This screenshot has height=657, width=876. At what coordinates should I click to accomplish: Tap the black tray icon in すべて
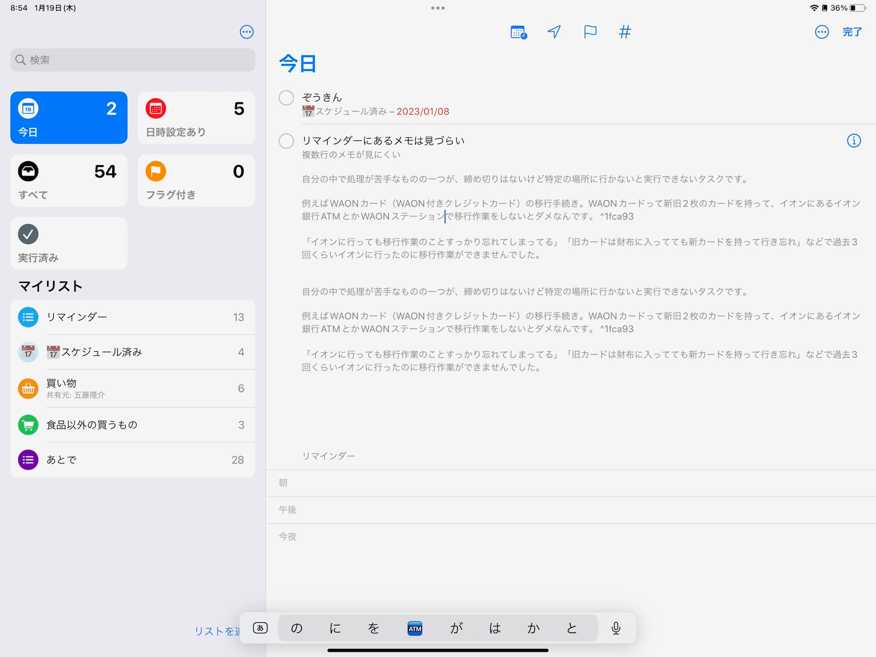pos(28,172)
